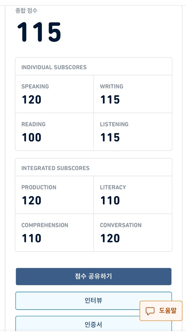Viewport: 186px width, 334px height.
Task: Click the overall score of 115
Action: coord(39,32)
